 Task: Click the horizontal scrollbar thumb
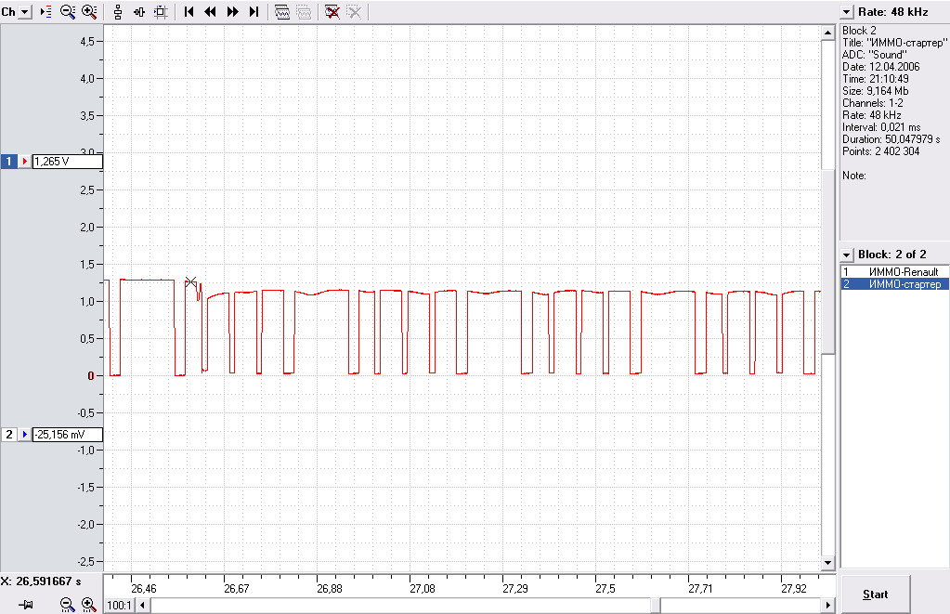[656, 606]
